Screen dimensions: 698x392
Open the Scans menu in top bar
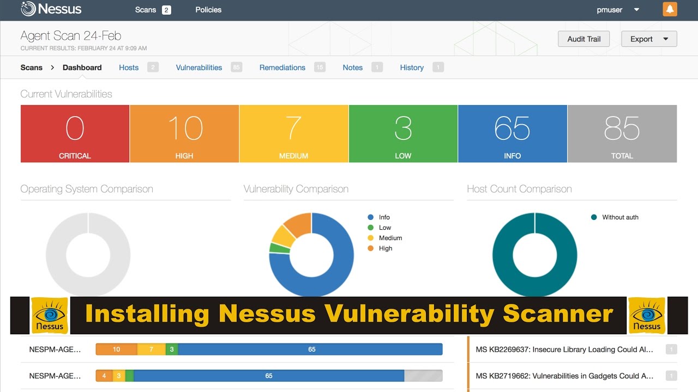point(146,10)
